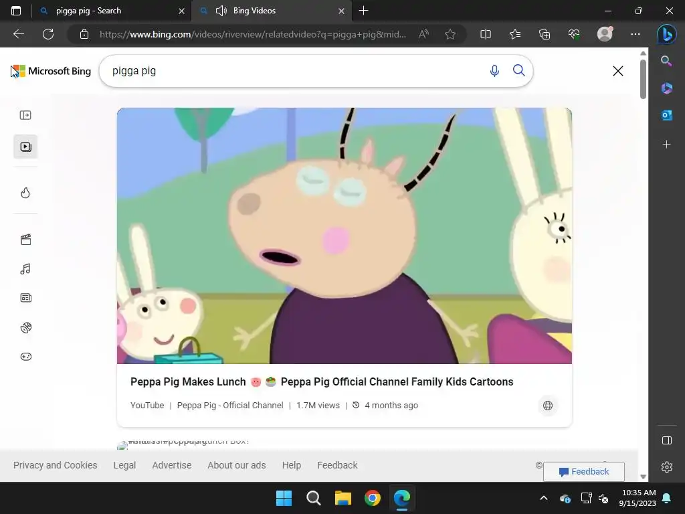Click the blue Feedback button
This screenshot has height=514, width=685.
[x=583, y=472]
